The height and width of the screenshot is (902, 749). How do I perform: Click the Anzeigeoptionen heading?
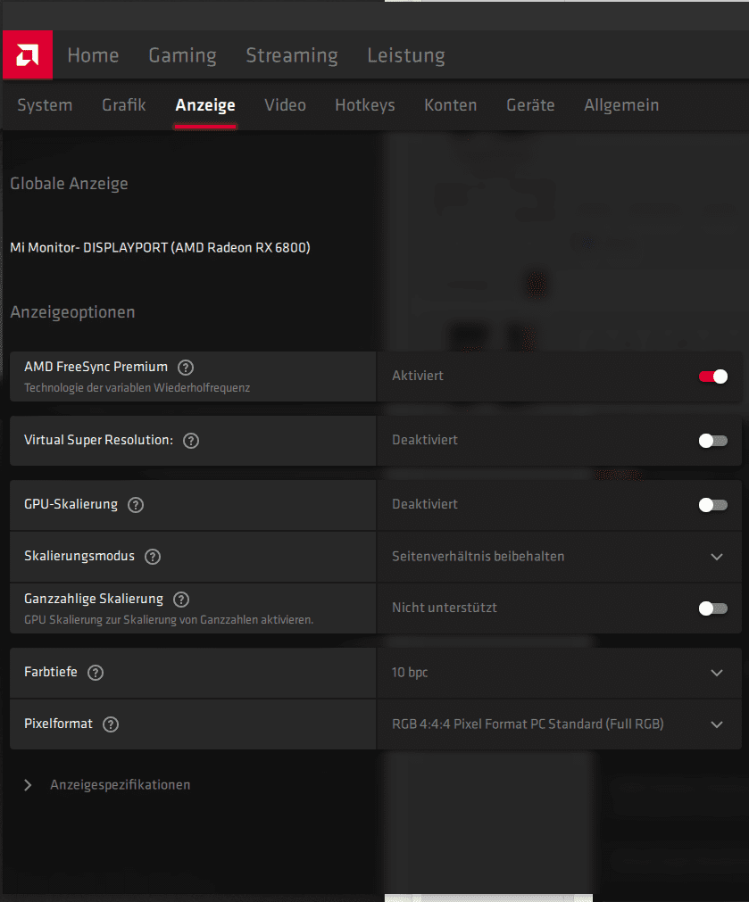[72, 311]
